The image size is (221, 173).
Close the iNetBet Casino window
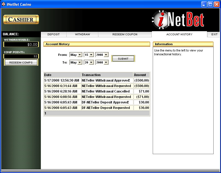pos(217,4)
